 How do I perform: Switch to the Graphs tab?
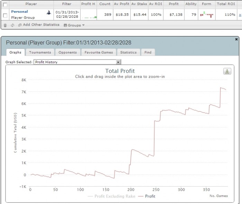point(15,52)
